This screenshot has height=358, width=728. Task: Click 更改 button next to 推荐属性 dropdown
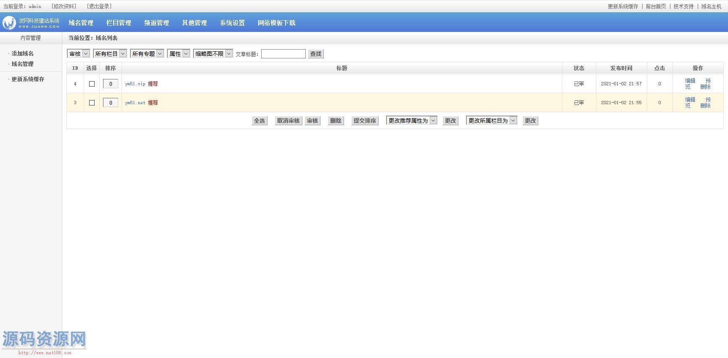[x=450, y=121]
